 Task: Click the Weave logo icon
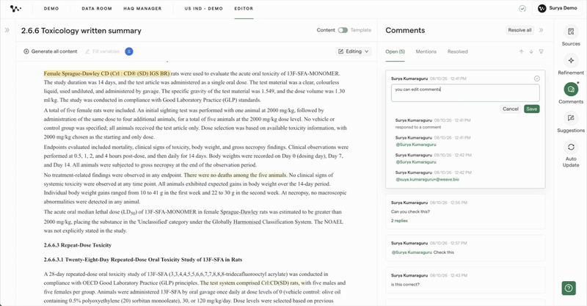point(15,8)
